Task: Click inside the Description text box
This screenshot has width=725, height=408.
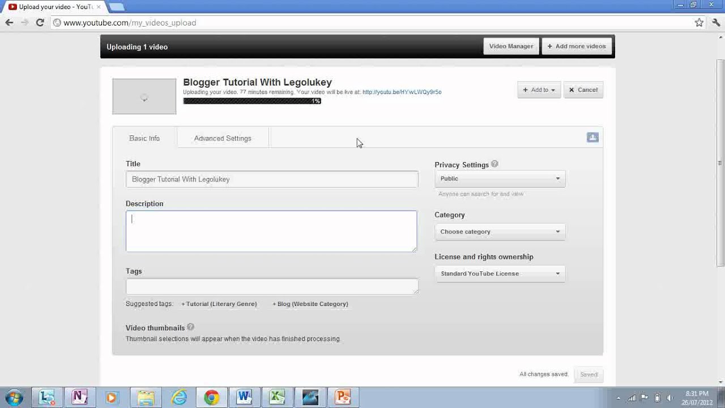Action: point(271,231)
